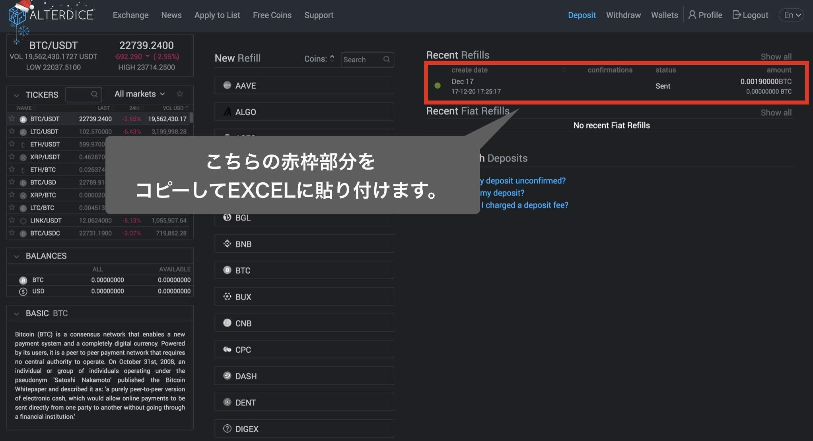
Task: Sort coins with the Coins arrows
Action: pyautogui.click(x=332, y=58)
